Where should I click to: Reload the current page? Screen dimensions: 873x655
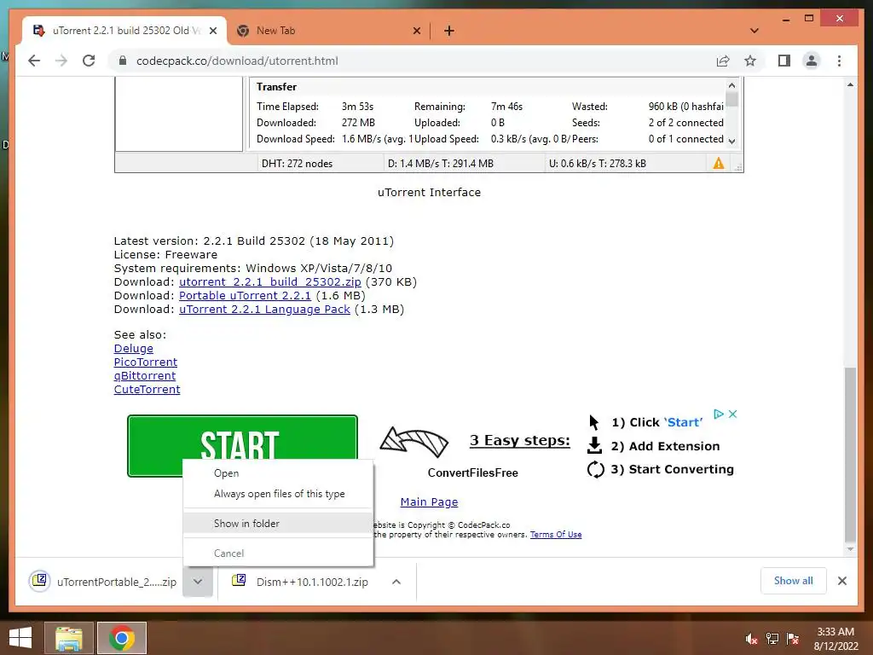(89, 61)
